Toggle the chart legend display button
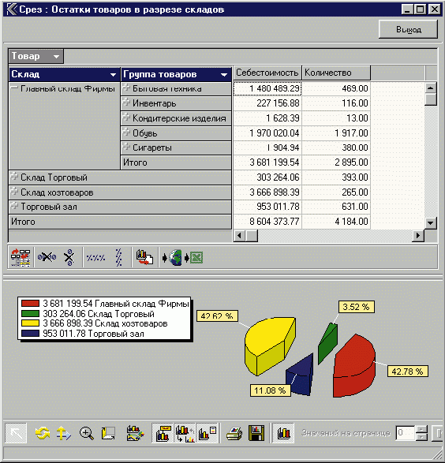The image size is (445, 463). 208,433
